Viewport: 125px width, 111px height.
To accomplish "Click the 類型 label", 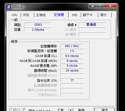I will [17, 25].
